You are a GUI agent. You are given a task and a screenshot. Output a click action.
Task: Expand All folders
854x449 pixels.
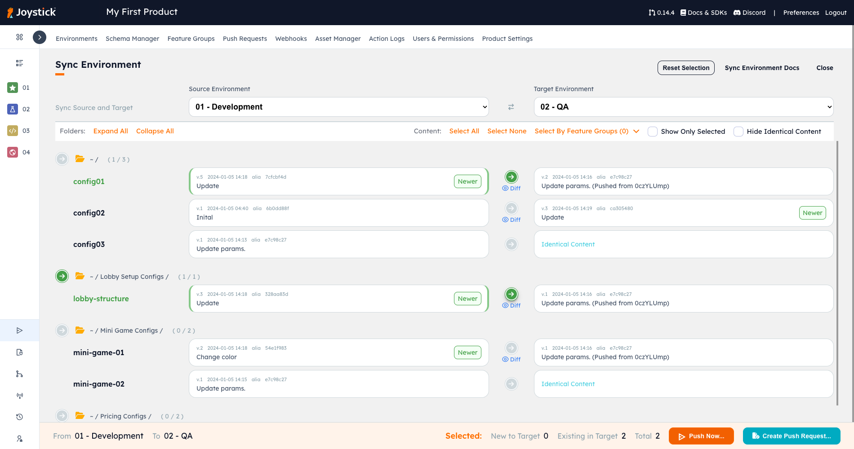[x=111, y=131]
